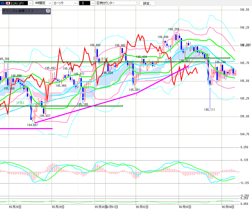
Task: Click the テクニカル指標リスト panel title
Action: 18,11
